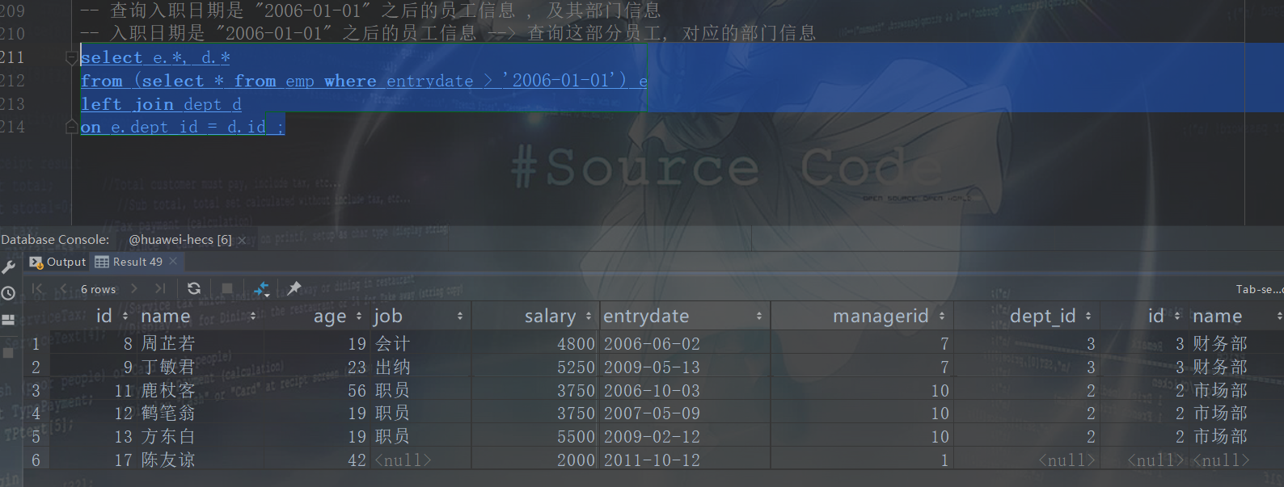Click entrydate cell 2006-06-02

tap(652, 344)
